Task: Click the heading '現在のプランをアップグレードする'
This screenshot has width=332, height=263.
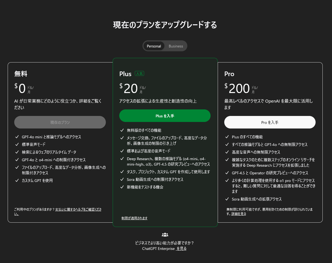Action: point(165,25)
